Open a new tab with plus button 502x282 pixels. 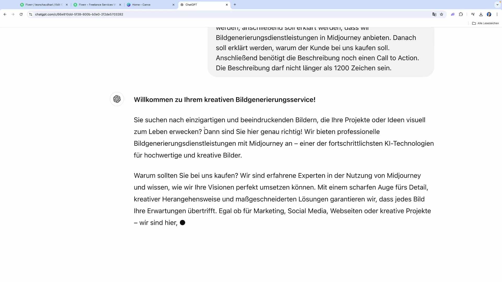pyautogui.click(x=235, y=5)
